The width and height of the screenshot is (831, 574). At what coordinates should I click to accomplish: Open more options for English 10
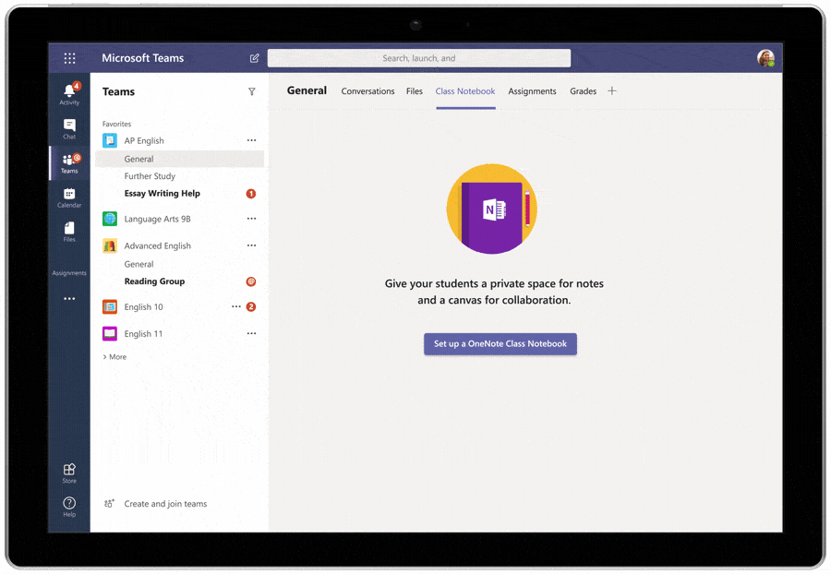pyautogui.click(x=235, y=306)
